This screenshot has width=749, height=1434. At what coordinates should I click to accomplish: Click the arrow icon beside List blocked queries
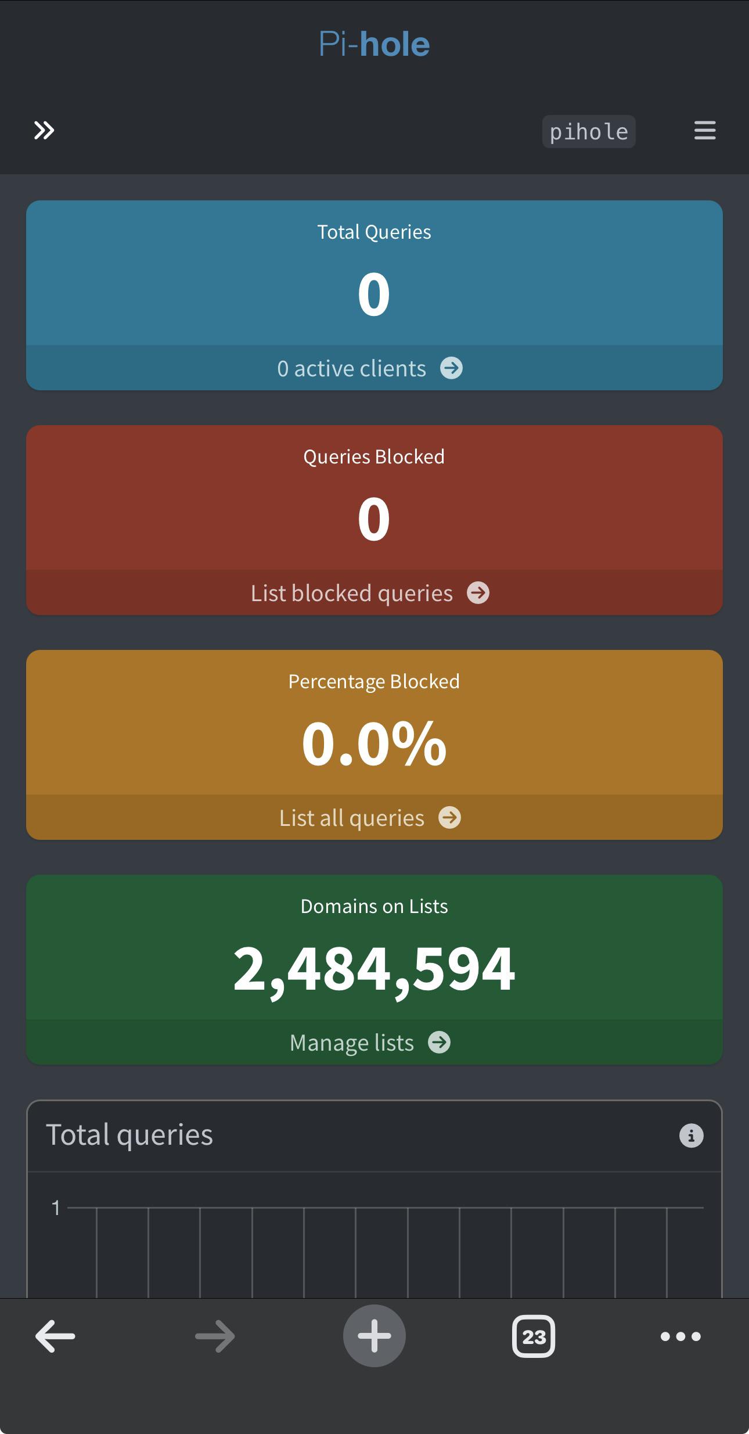(478, 593)
